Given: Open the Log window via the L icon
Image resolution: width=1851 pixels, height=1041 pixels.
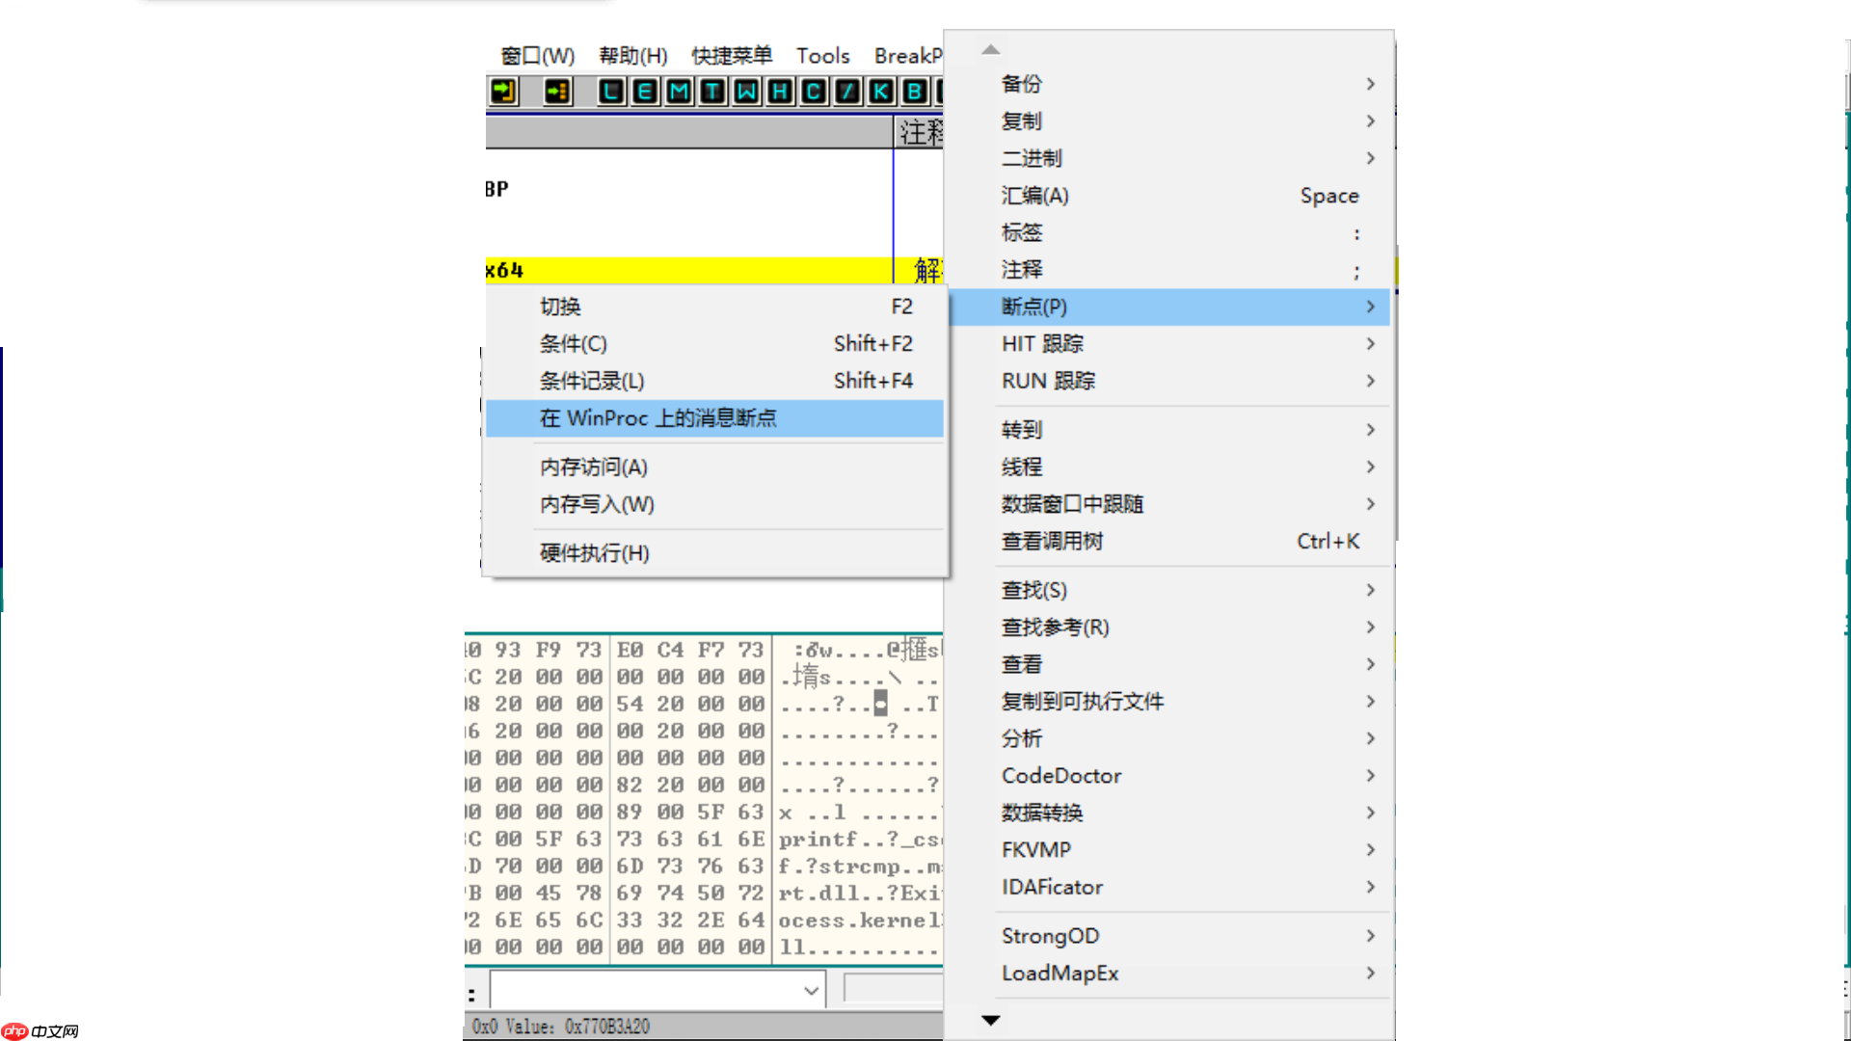Looking at the screenshot, I should click(610, 91).
